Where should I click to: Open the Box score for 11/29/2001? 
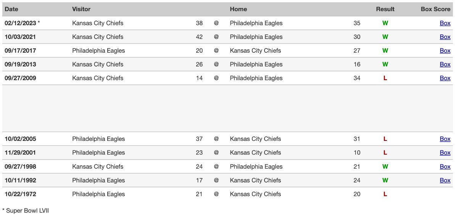(445, 153)
